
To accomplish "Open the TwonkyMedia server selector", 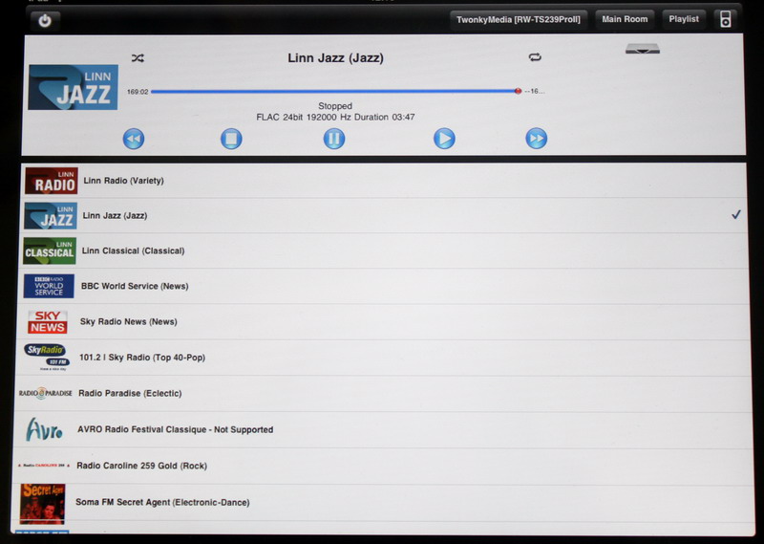I will coord(519,19).
